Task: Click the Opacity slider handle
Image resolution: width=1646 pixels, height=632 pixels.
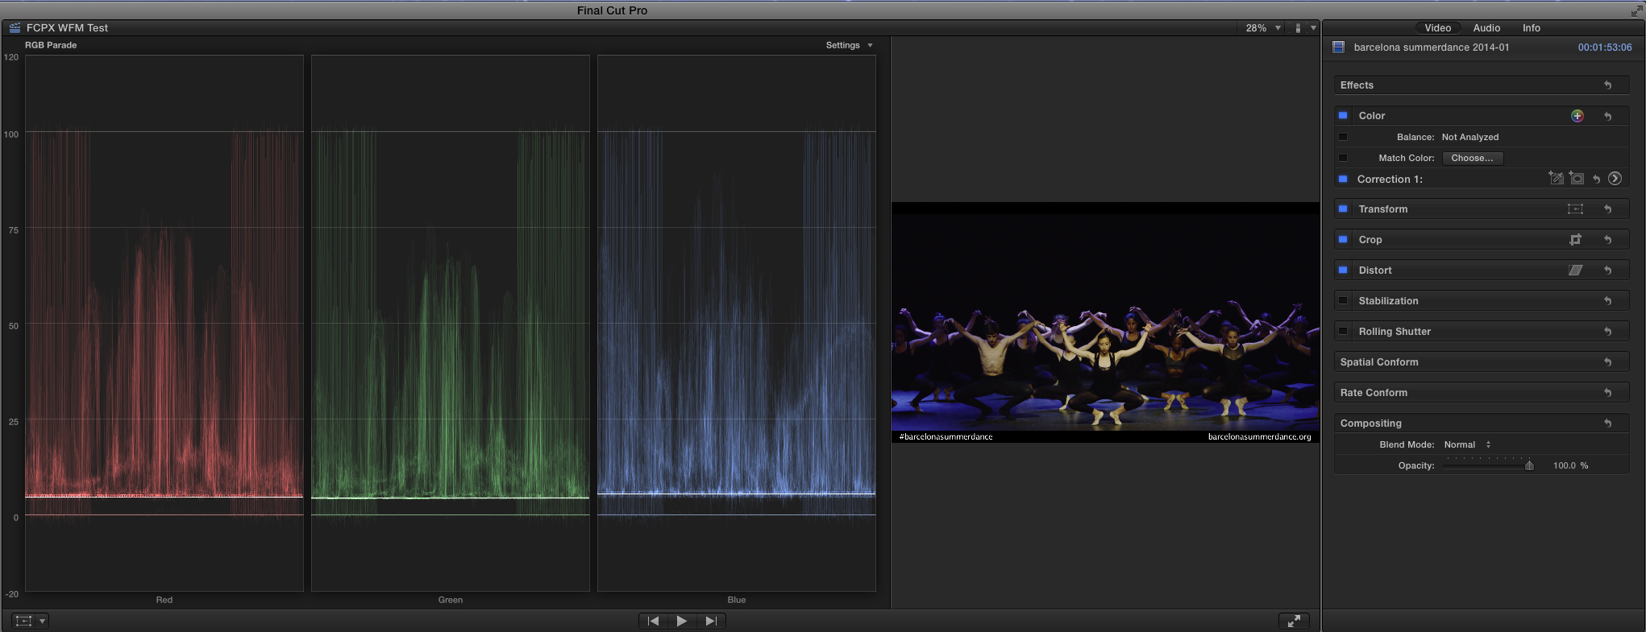Action: [1529, 465]
